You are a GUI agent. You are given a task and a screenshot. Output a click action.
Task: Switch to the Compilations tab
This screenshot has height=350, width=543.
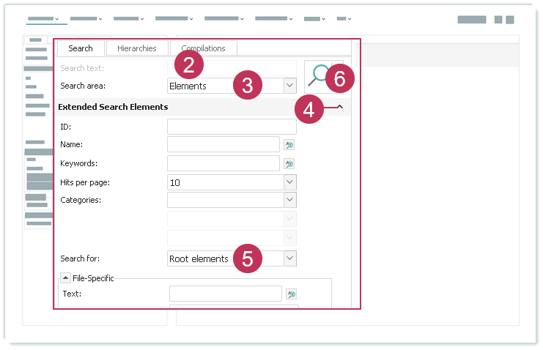pyautogui.click(x=203, y=48)
